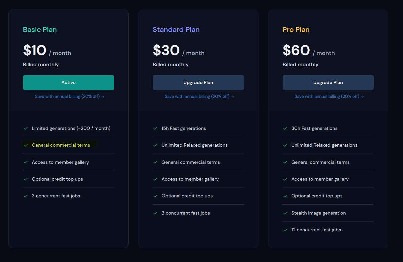Click Stealth image generation feature text
This screenshot has width=403, height=262.
pos(319,213)
